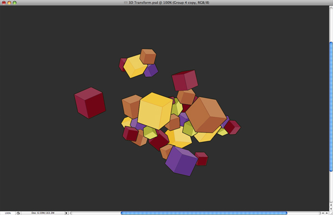Click the blue horizontal scrollbar thumb
Image resolution: width=333 pixels, height=215 pixels.
click(204, 213)
